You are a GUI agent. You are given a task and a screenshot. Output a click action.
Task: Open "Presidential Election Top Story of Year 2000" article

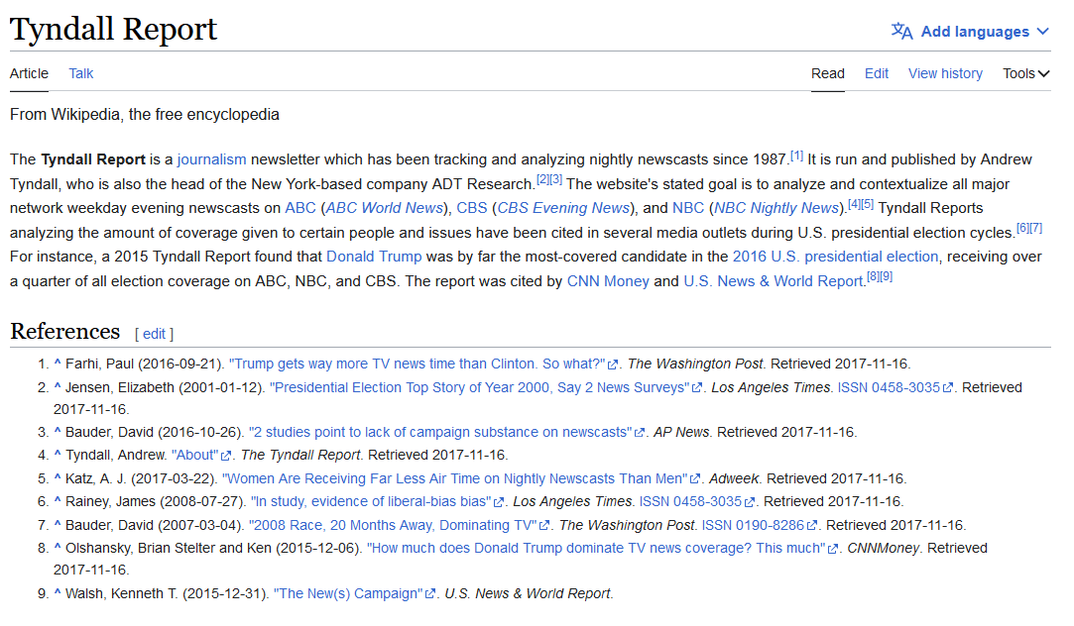pos(479,388)
